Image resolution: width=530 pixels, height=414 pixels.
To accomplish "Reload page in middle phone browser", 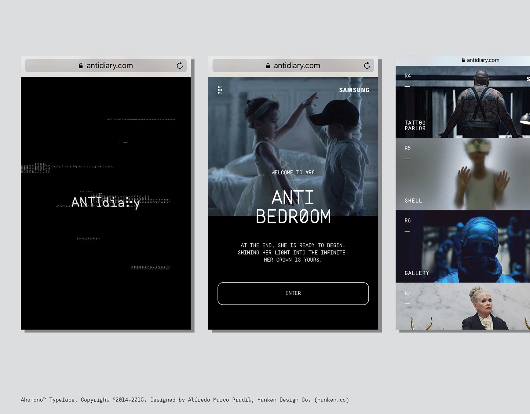I will [367, 65].
